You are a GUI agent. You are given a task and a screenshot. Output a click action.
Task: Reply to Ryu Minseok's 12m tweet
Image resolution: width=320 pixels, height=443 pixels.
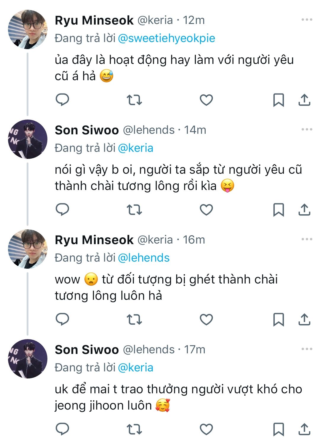tap(62, 100)
